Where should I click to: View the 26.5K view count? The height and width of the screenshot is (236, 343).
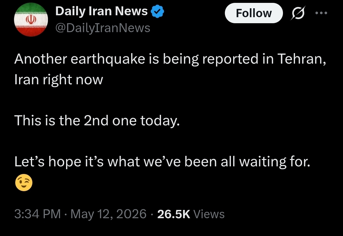[173, 214]
